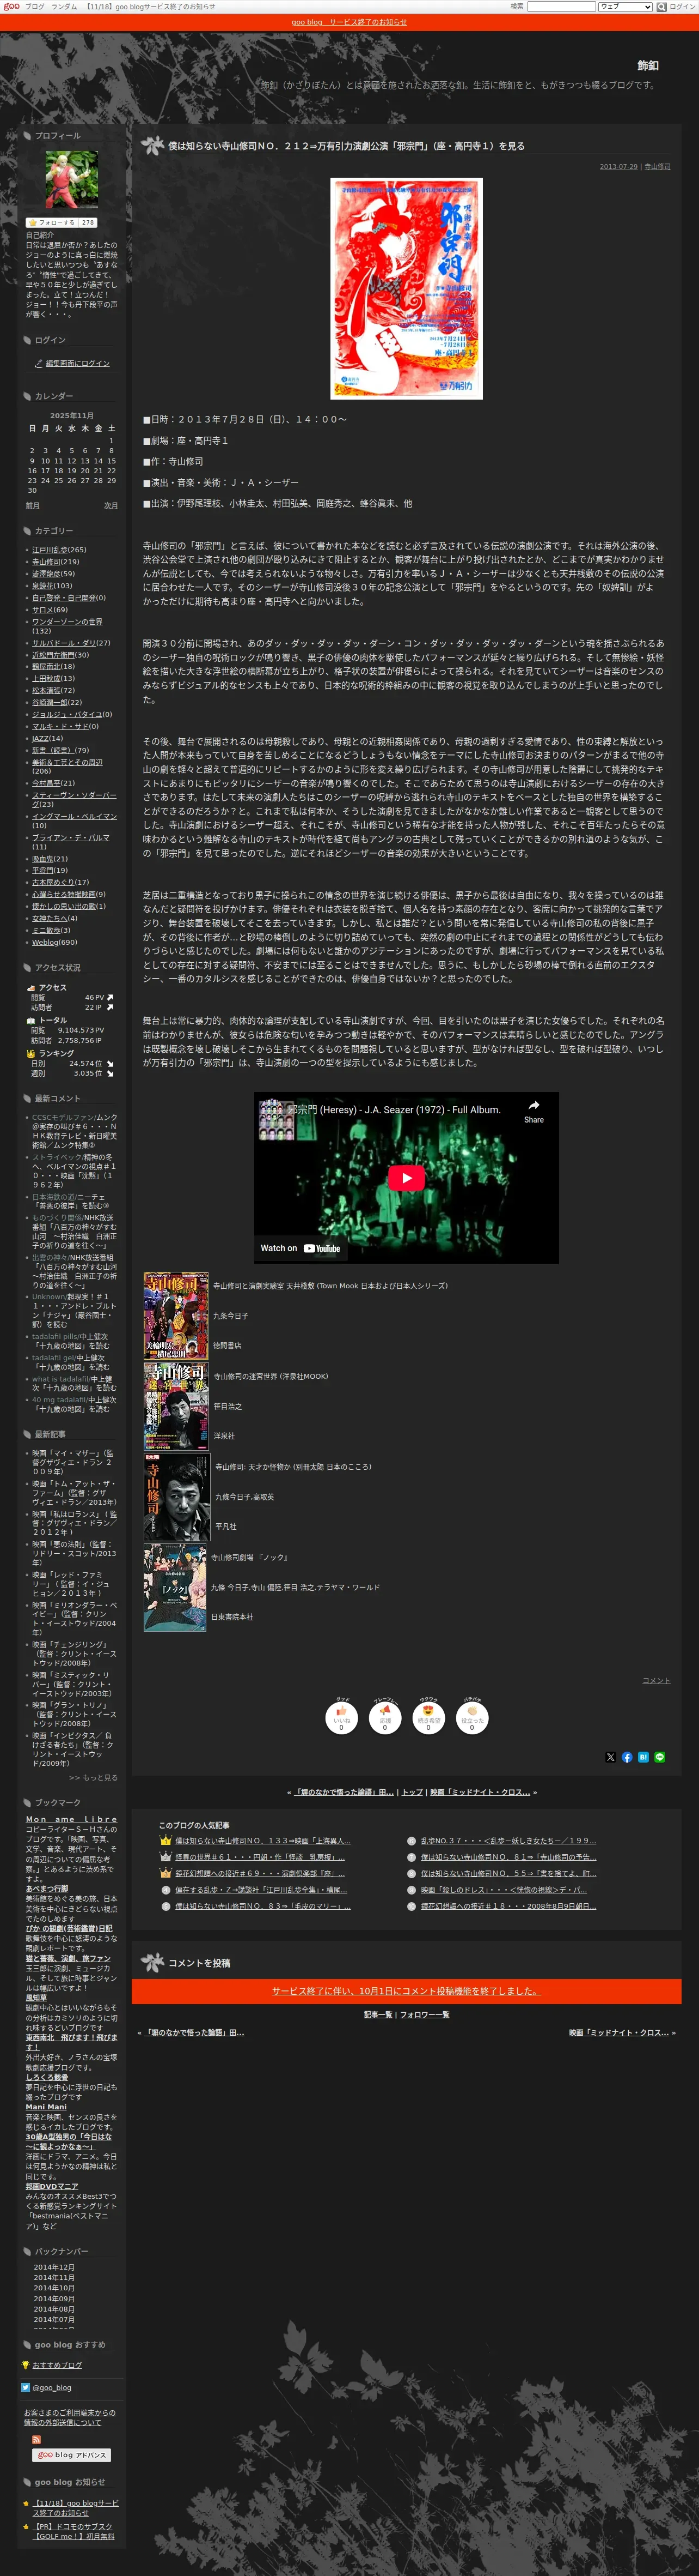
Task: Open the ブログ link in the top bar
Action: [x=35, y=6]
